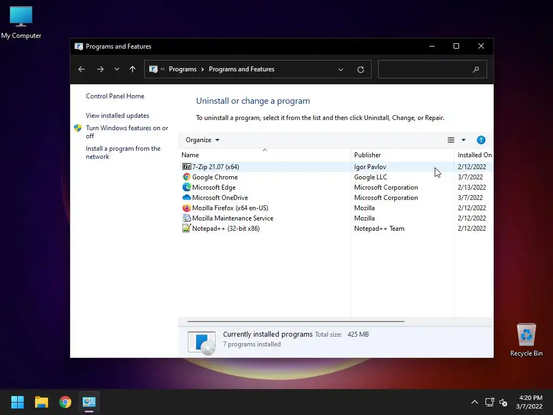The width and height of the screenshot is (553, 415).
Task: Open Install a program from the network
Action: pos(123,152)
